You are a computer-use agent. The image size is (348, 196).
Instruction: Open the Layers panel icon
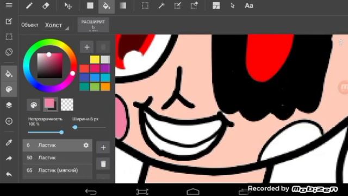coord(9,105)
